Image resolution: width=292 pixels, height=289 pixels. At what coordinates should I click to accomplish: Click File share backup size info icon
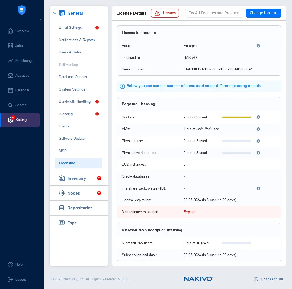pos(258,188)
